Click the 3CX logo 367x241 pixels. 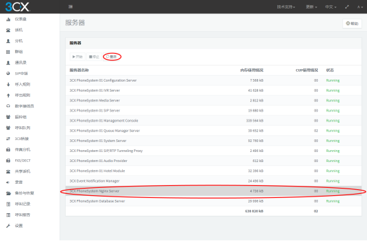click(17, 7)
